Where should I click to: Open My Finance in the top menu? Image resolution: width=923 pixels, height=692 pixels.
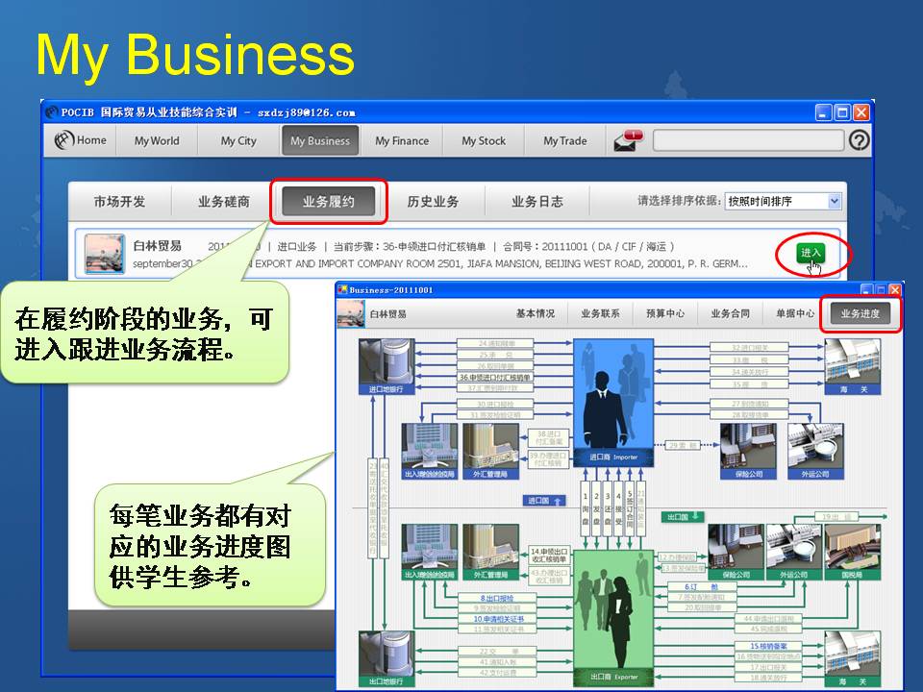tap(402, 140)
